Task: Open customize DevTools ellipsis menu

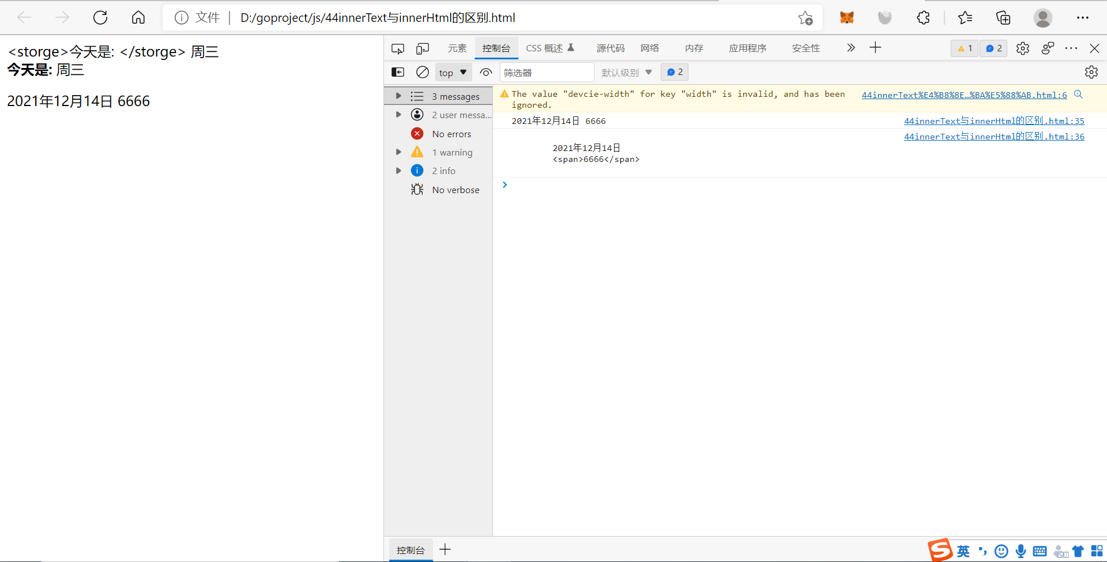Action: 1071,48
